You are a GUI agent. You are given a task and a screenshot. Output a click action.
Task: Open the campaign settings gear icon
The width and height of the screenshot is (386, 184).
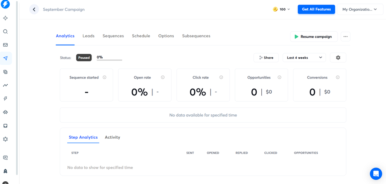click(338, 58)
